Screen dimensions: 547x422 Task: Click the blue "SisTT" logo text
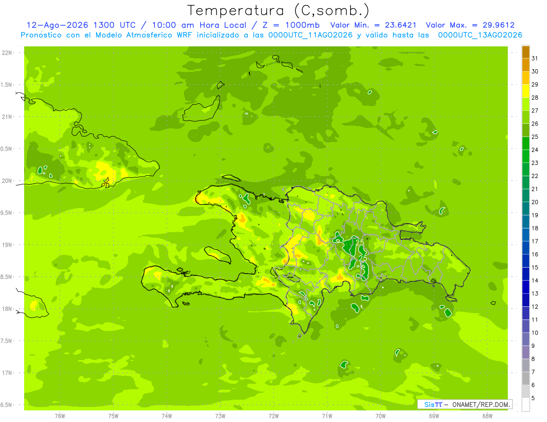(x=433, y=404)
